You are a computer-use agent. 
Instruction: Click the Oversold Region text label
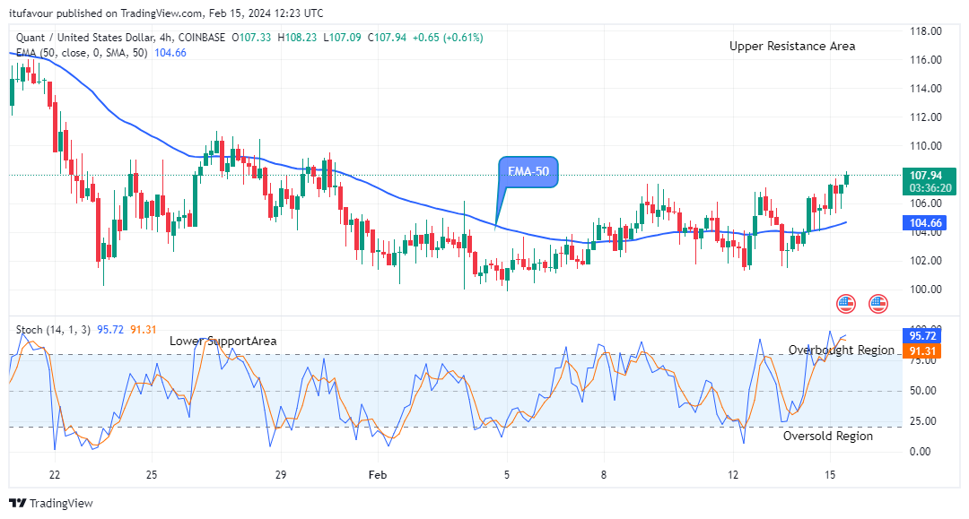[x=828, y=436]
